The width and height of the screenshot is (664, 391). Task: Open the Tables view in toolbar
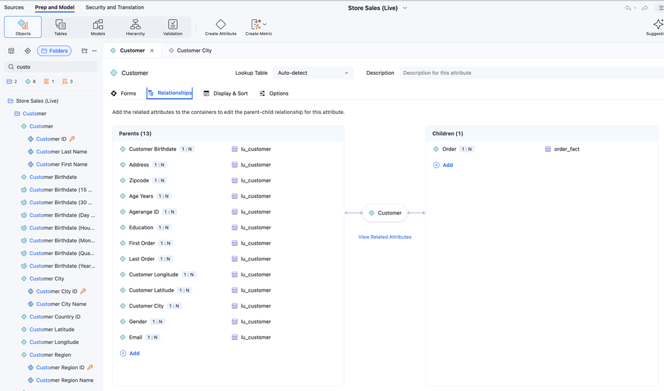[60, 27]
